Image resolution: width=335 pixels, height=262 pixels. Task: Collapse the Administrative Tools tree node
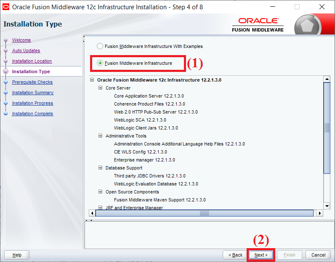click(101, 136)
